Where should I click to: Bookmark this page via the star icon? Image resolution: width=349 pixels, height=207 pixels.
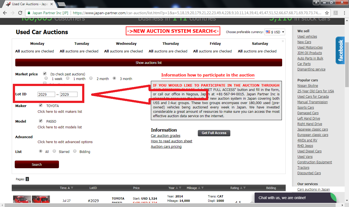tap(326, 13)
